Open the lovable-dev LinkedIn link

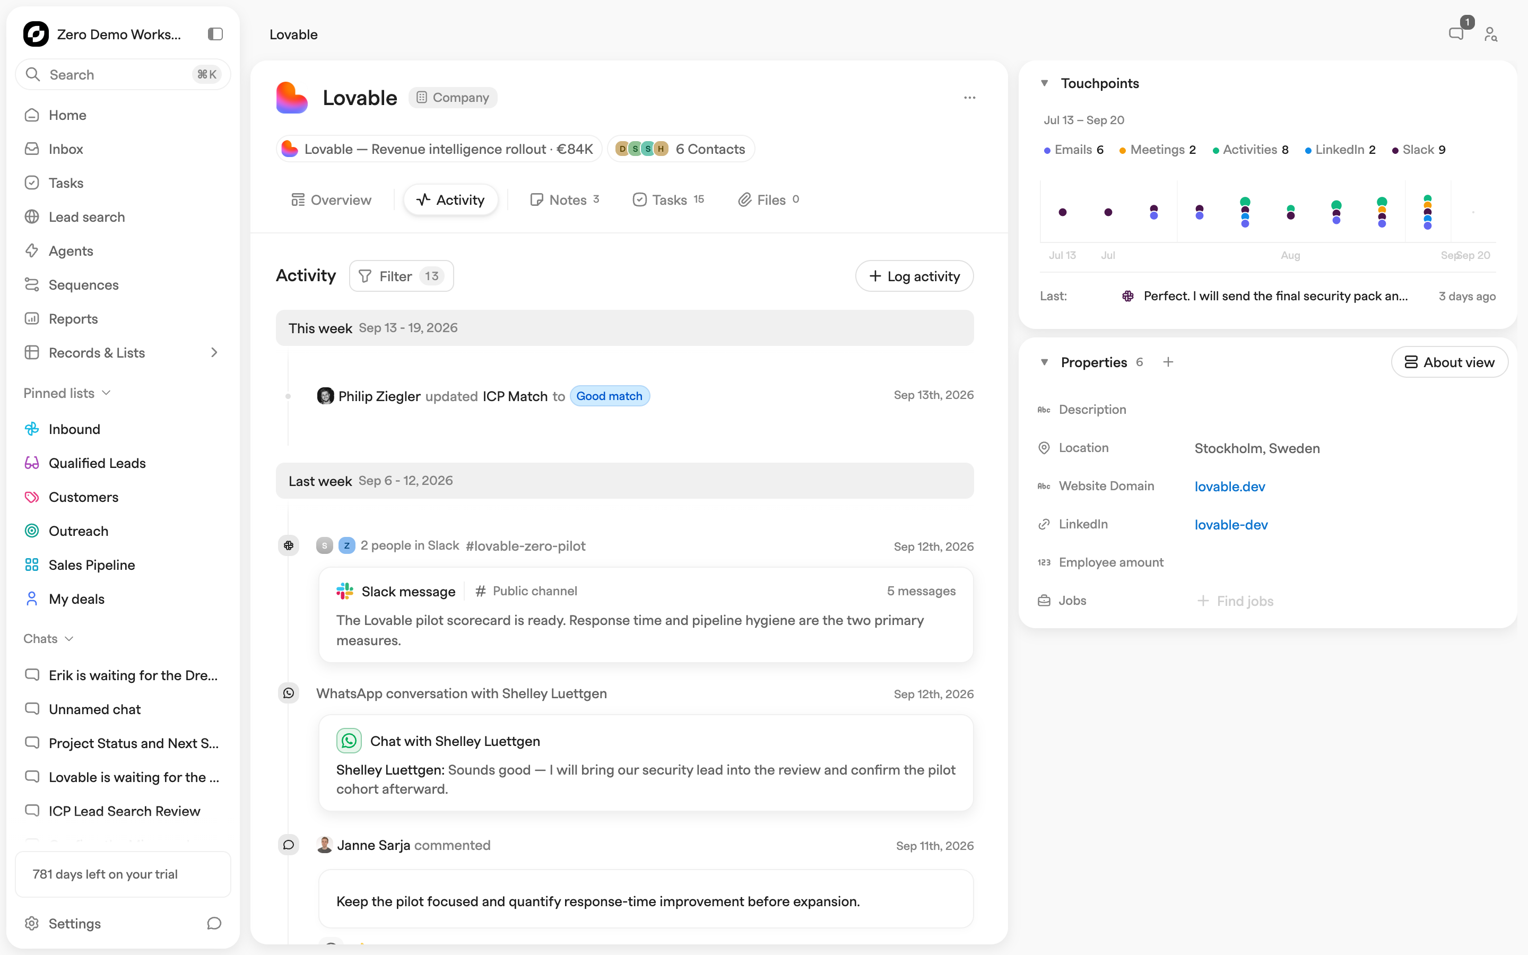(1230, 525)
